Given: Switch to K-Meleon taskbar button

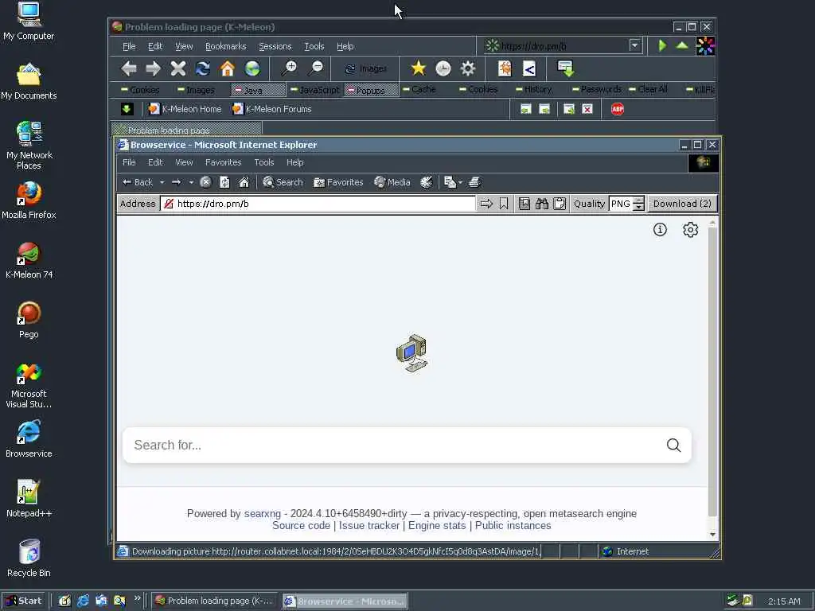Looking at the screenshot, I should [x=215, y=601].
